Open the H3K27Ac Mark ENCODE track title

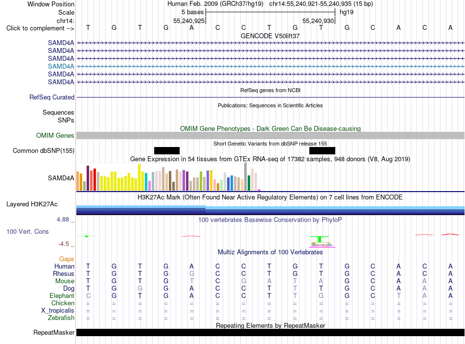[270, 197]
